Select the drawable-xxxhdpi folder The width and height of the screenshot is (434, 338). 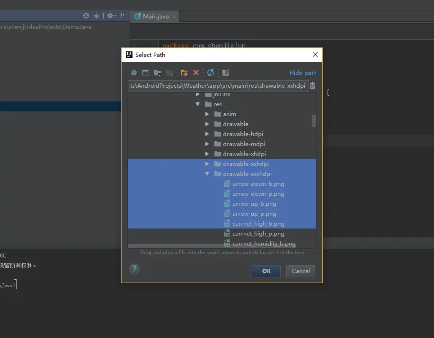point(221,174)
